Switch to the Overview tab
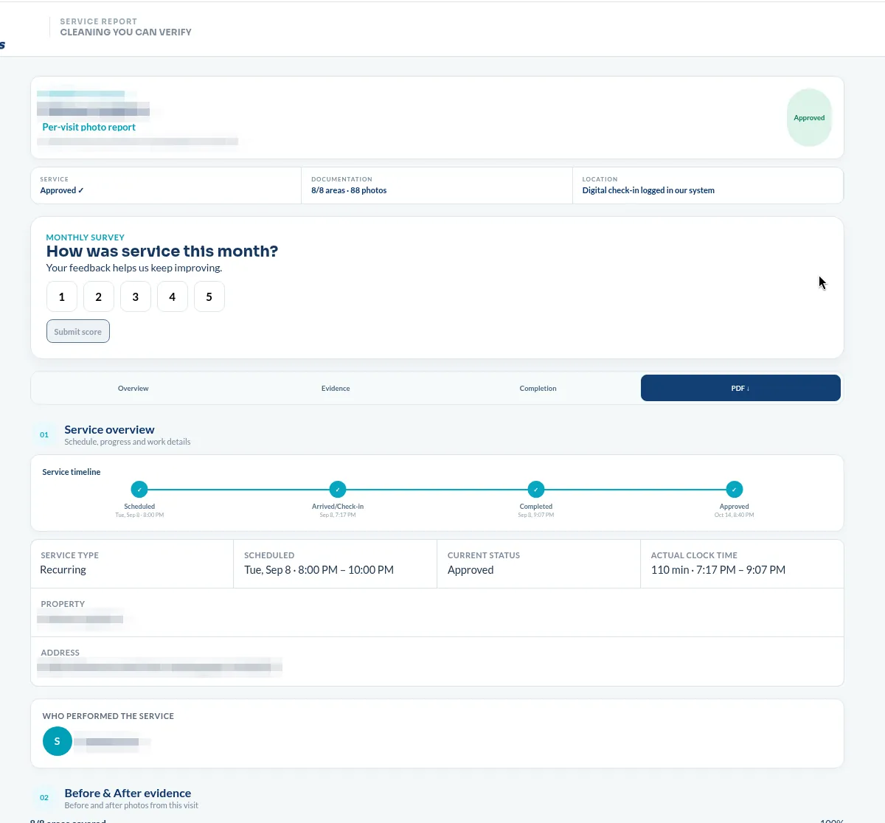The image size is (885, 823). pos(133,388)
